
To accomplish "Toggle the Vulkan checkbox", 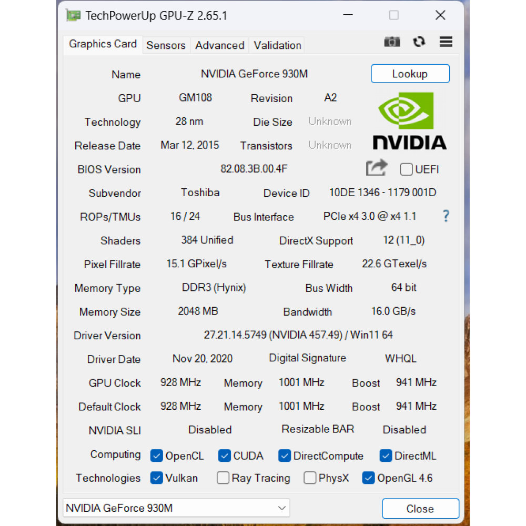I will pyautogui.click(x=156, y=478).
